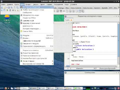The width and height of the screenshot is (120, 90).
Task: Click the Stop toolbar icon
Action: pyautogui.click(x=13, y=10)
